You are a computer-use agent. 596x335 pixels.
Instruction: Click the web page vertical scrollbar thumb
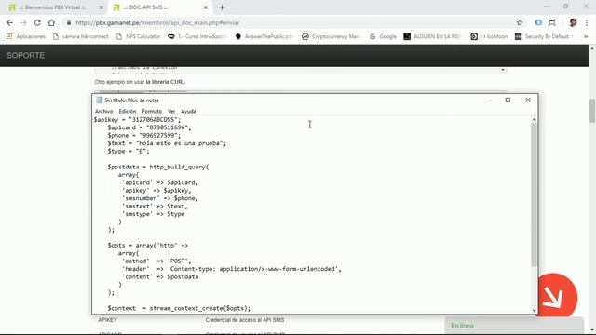click(592, 111)
